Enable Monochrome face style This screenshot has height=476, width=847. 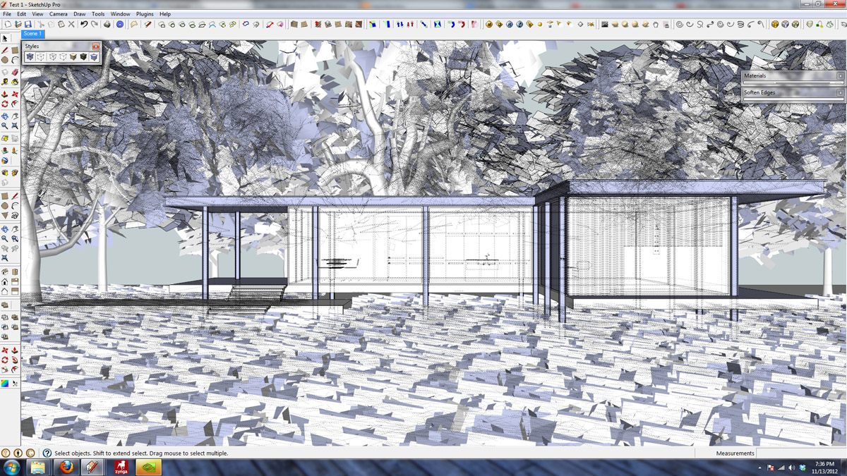tap(94, 56)
